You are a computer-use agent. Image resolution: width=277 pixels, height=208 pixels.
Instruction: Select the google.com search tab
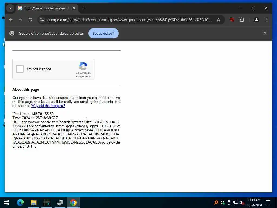coord(46,8)
